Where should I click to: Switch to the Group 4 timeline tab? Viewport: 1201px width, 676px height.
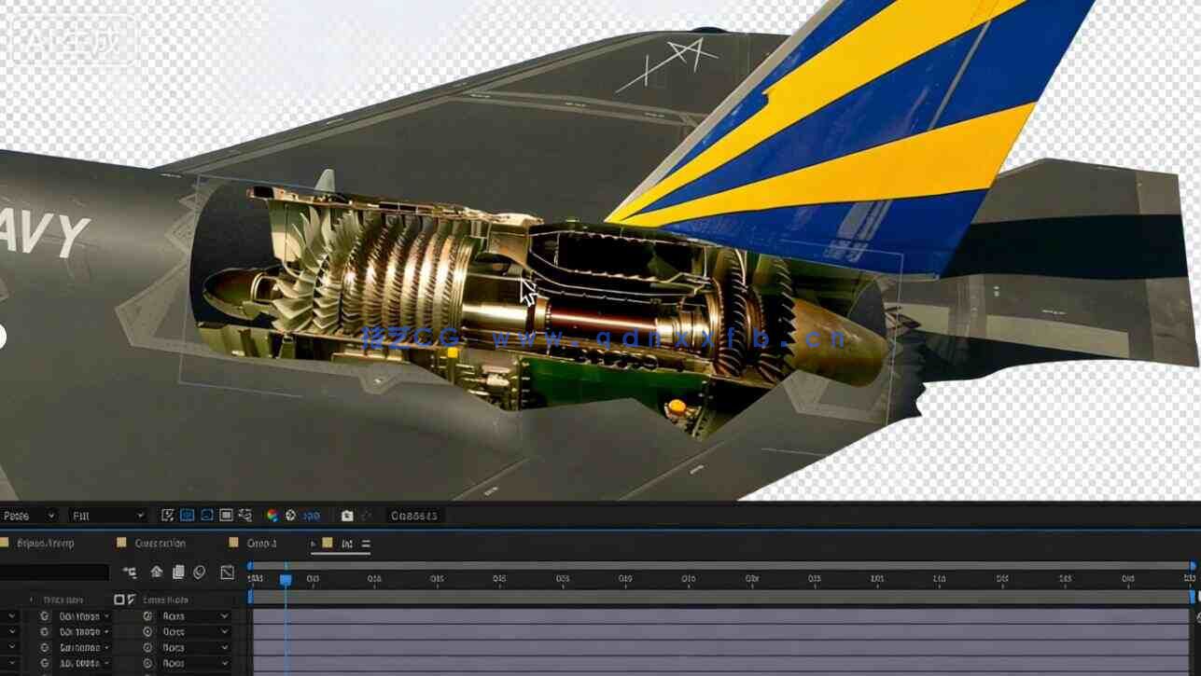(261, 543)
